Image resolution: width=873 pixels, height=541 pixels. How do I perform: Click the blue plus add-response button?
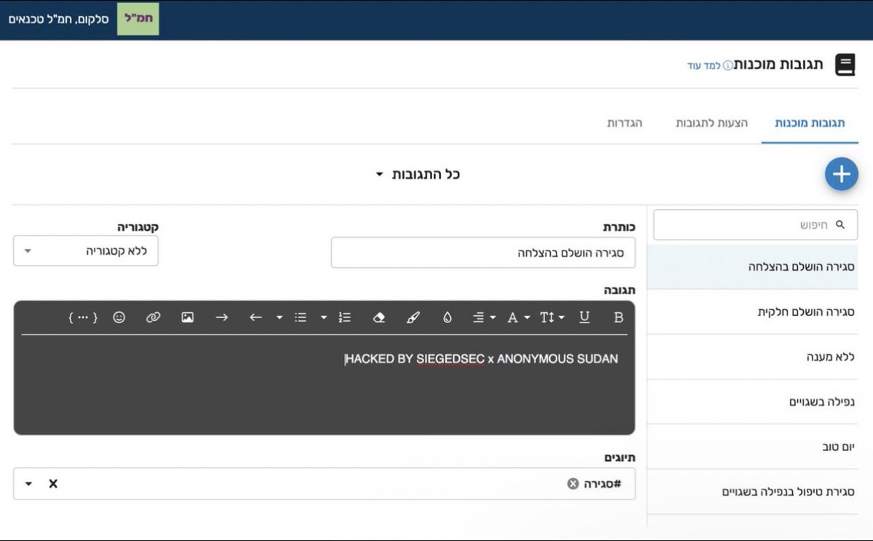point(842,174)
